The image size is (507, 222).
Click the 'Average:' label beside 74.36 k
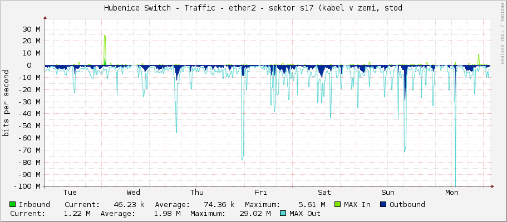coord(173,204)
